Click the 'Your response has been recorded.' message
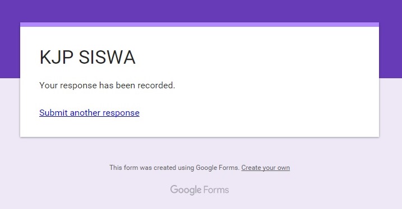 coord(107,85)
